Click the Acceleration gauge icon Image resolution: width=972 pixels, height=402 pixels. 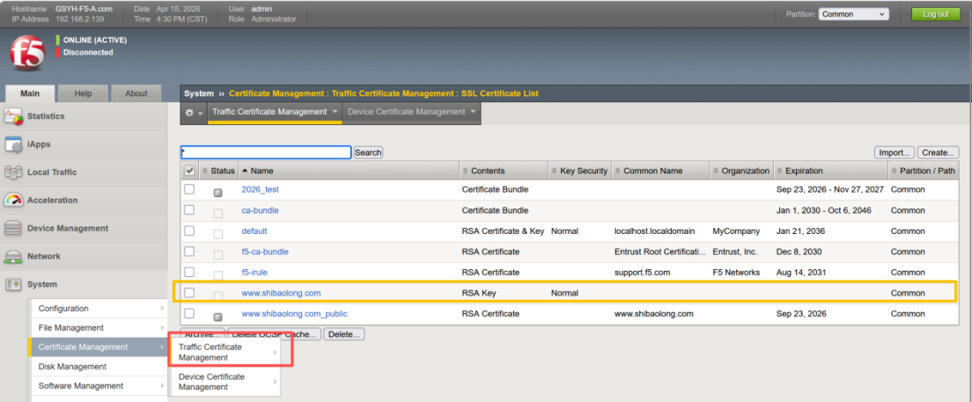coord(13,201)
